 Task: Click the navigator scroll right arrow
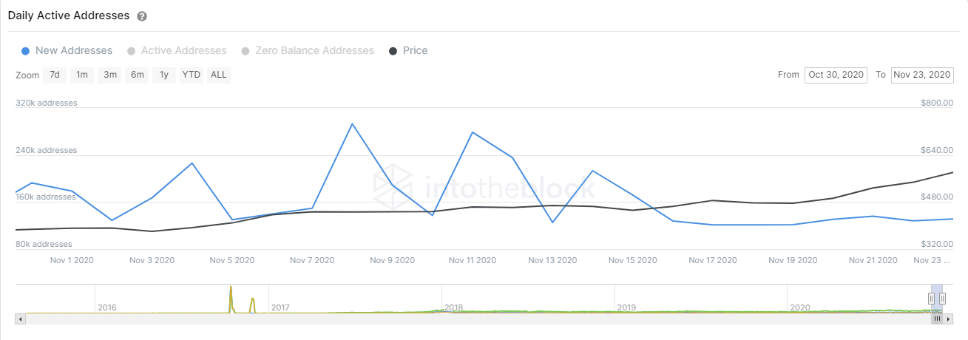948,319
